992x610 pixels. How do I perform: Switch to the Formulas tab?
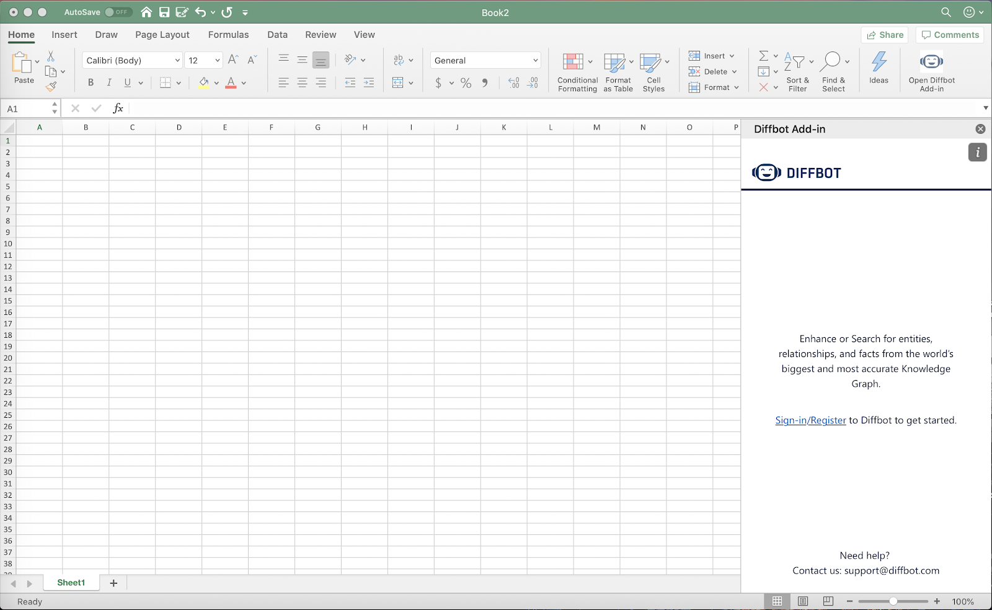(x=228, y=35)
